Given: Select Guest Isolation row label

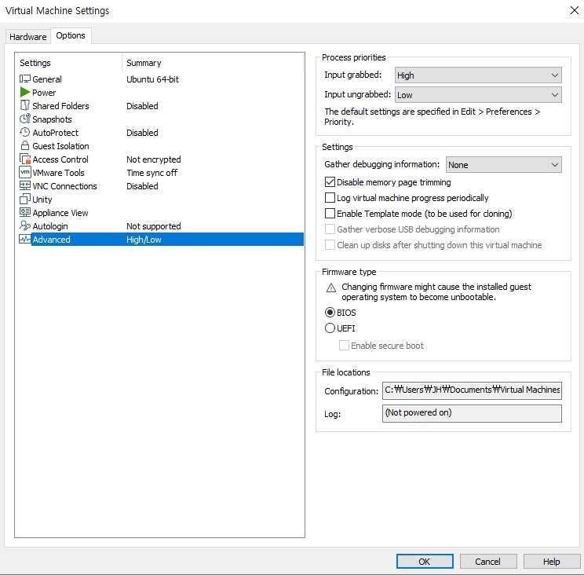Looking at the screenshot, I should [x=60, y=146].
